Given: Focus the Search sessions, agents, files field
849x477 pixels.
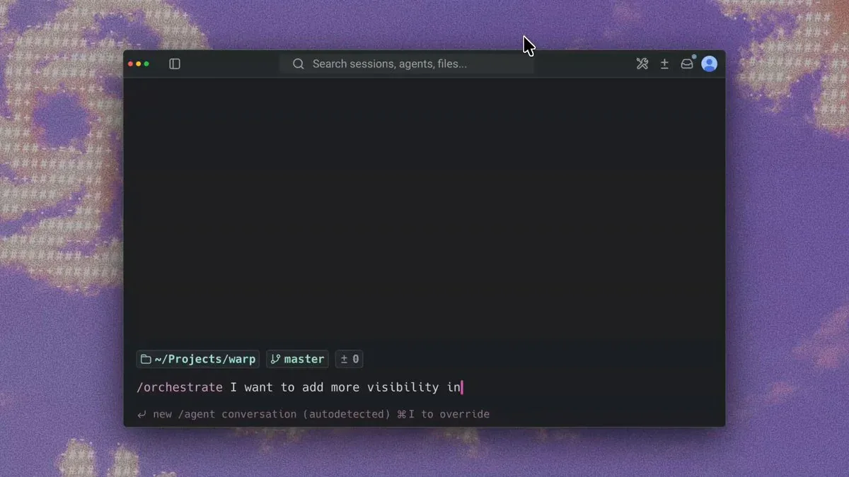Looking at the screenshot, I should (407, 64).
